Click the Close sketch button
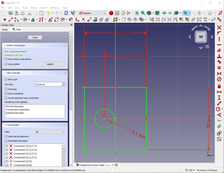 tap(35, 37)
